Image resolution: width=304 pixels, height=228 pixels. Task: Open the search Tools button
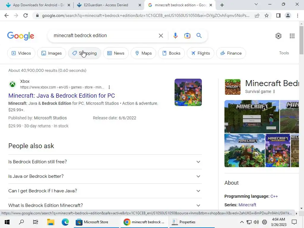click(284, 53)
